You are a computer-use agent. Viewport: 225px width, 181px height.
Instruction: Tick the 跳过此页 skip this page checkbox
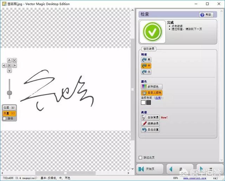pos(141,157)
